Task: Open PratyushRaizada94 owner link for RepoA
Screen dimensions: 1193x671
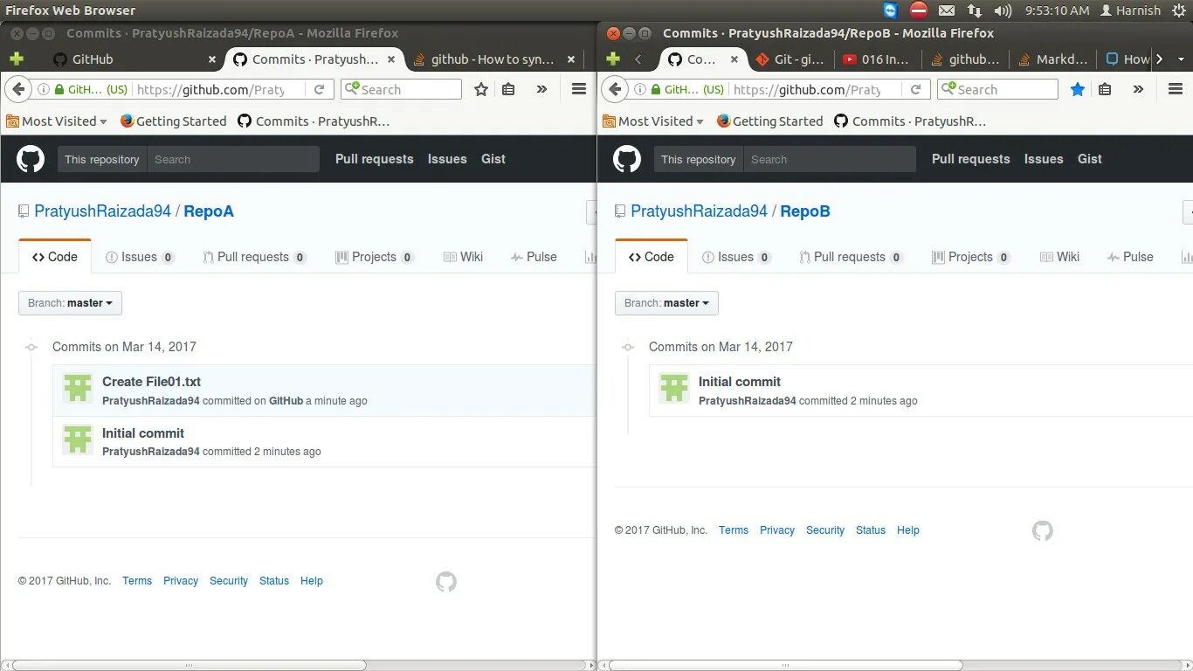Action: pyautogui.click(x=103, y=211)
